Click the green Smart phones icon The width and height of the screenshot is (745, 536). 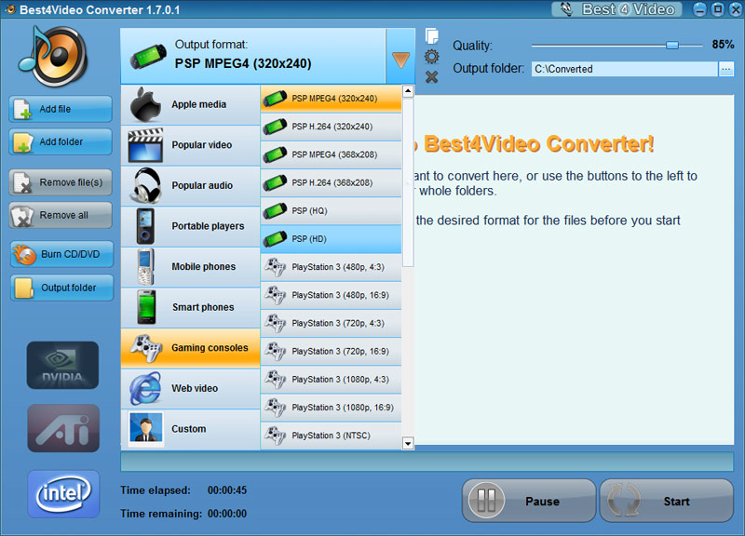click(x=146, y=308)
